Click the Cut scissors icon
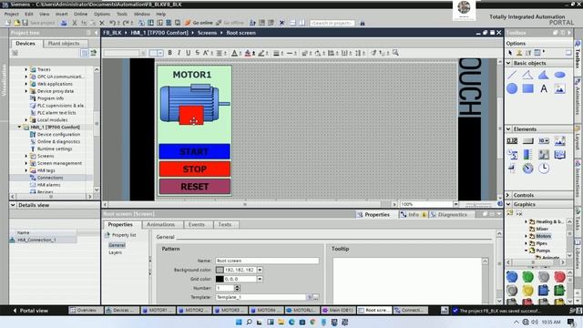The image size is (583, 328). point(75,23)
